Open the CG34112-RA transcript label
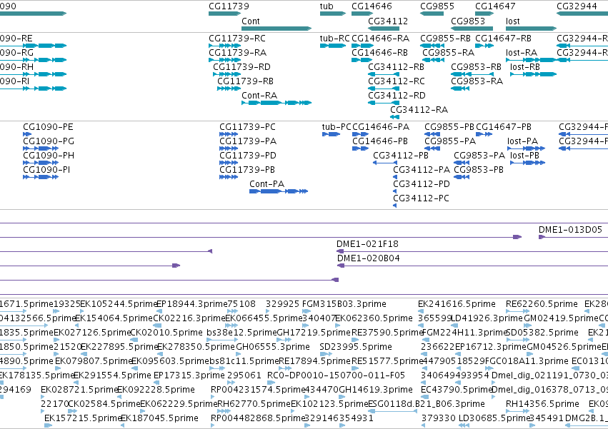 point(419,110)
